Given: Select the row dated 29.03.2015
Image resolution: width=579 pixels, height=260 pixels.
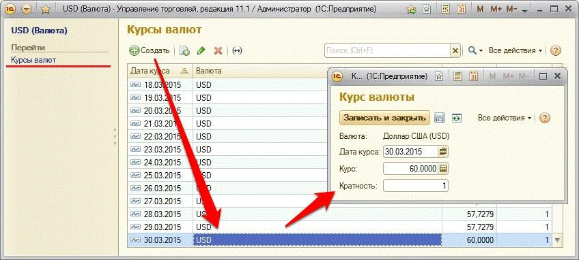Looking at the screenshot, I should 340,227.
